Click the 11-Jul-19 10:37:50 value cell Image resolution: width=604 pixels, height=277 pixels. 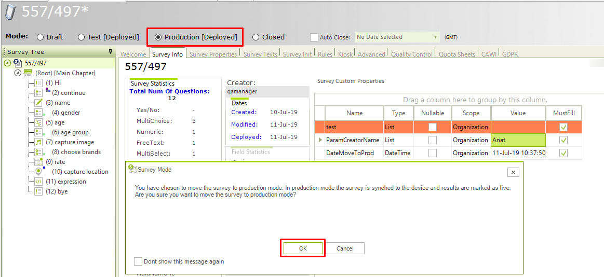[518, 153]
